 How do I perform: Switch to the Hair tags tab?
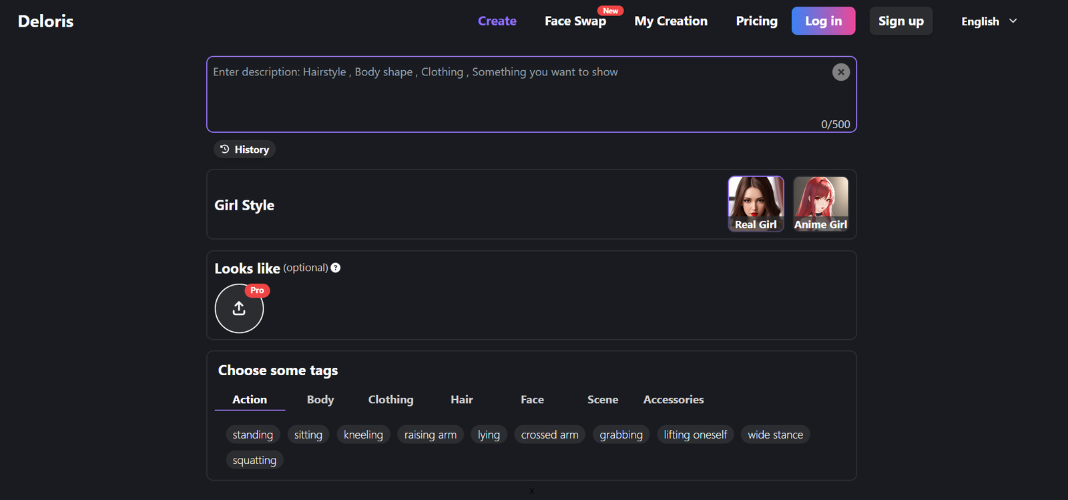pyautogui.click(x=462, y=400)
